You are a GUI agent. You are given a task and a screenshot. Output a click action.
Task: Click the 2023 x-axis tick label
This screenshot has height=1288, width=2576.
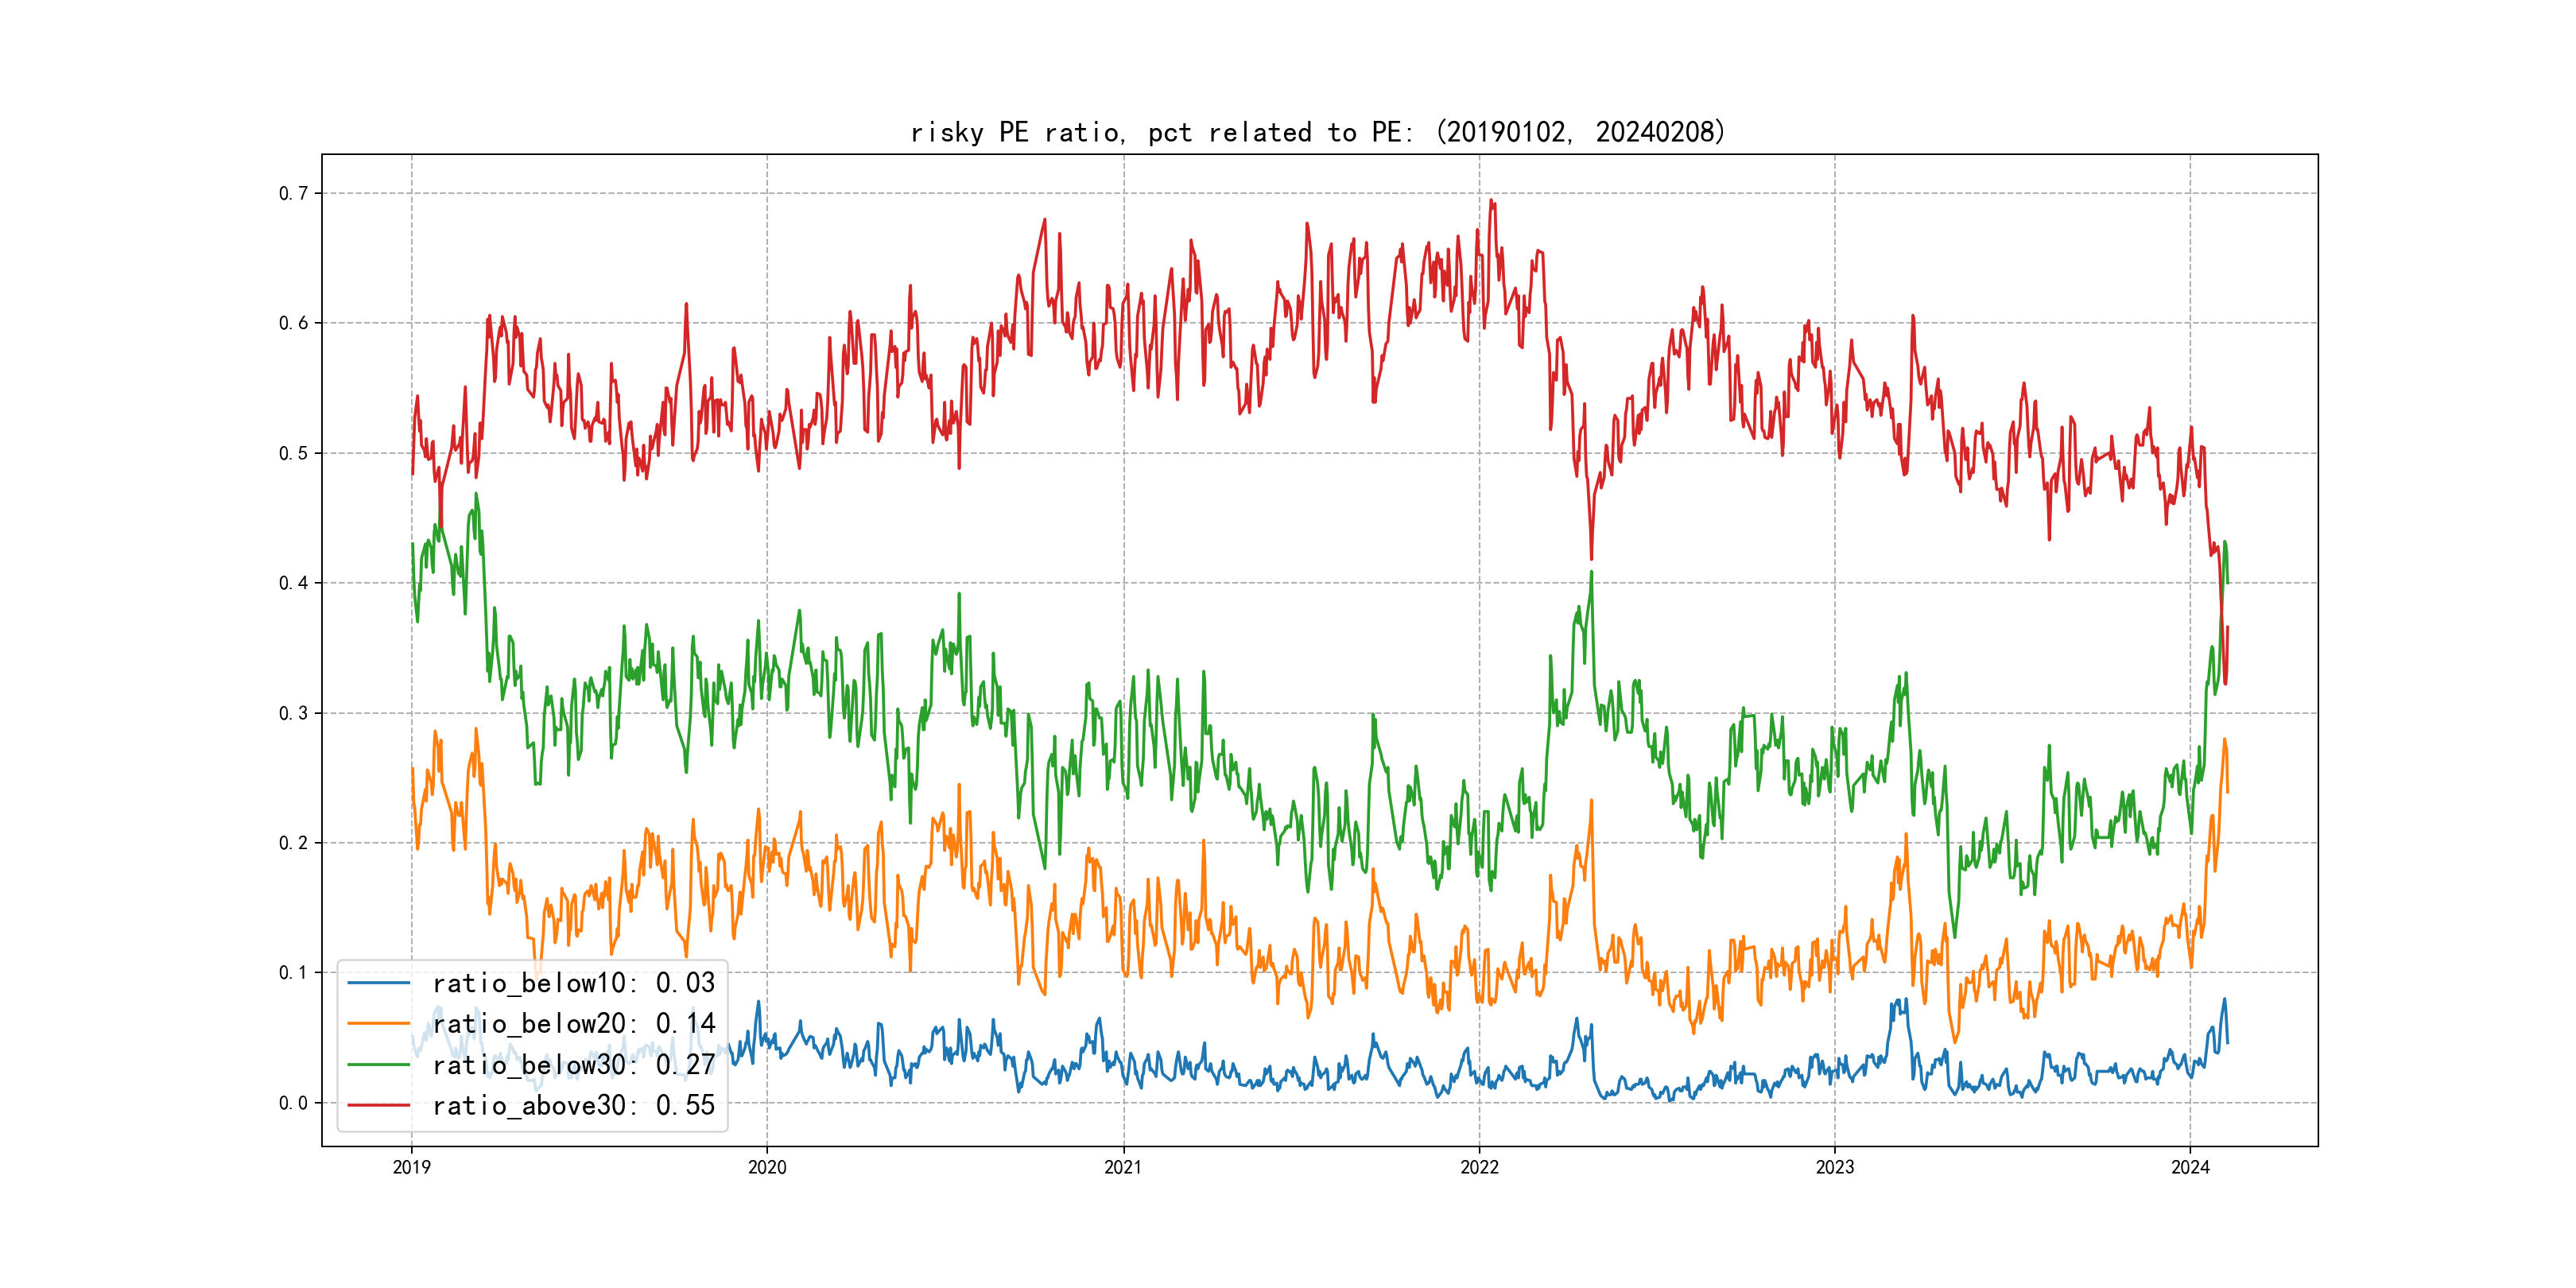[x=1834, y=1167]
